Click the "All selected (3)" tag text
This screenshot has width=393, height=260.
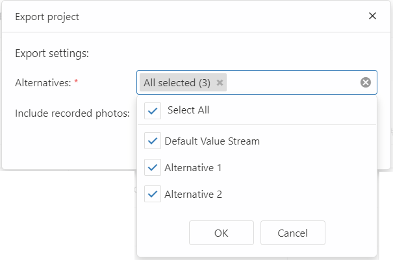[x=177, y=83]
